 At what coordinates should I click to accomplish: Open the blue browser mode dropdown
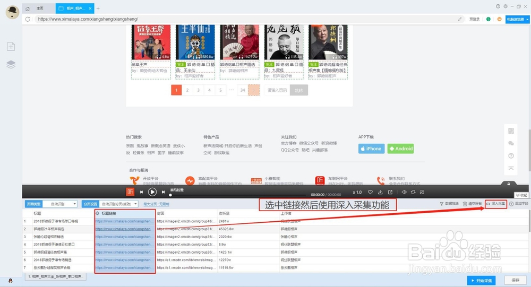pos(517,19)
